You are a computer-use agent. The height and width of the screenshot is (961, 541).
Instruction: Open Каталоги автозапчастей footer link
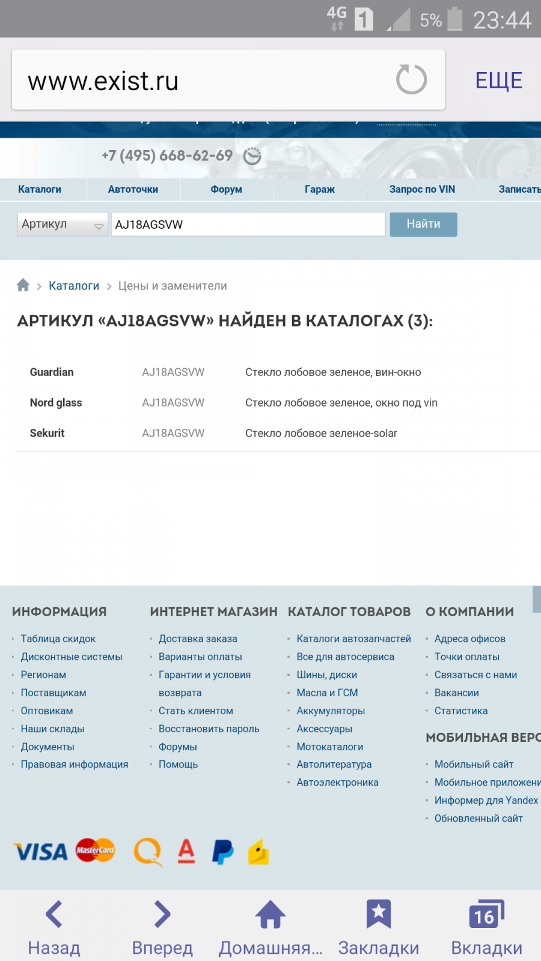click(x=354, y=638)
